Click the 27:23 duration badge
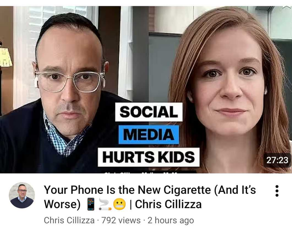 tap(277, 160)
